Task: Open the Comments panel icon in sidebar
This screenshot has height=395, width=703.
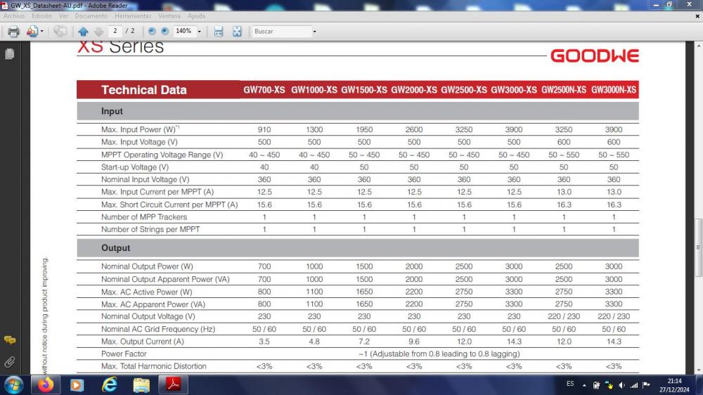Action: point(10,340)
